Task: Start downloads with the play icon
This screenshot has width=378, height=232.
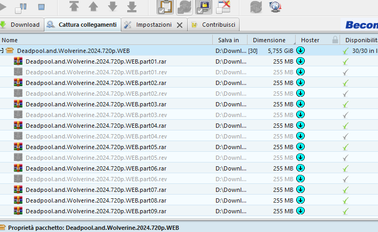Action: [3, 7]
